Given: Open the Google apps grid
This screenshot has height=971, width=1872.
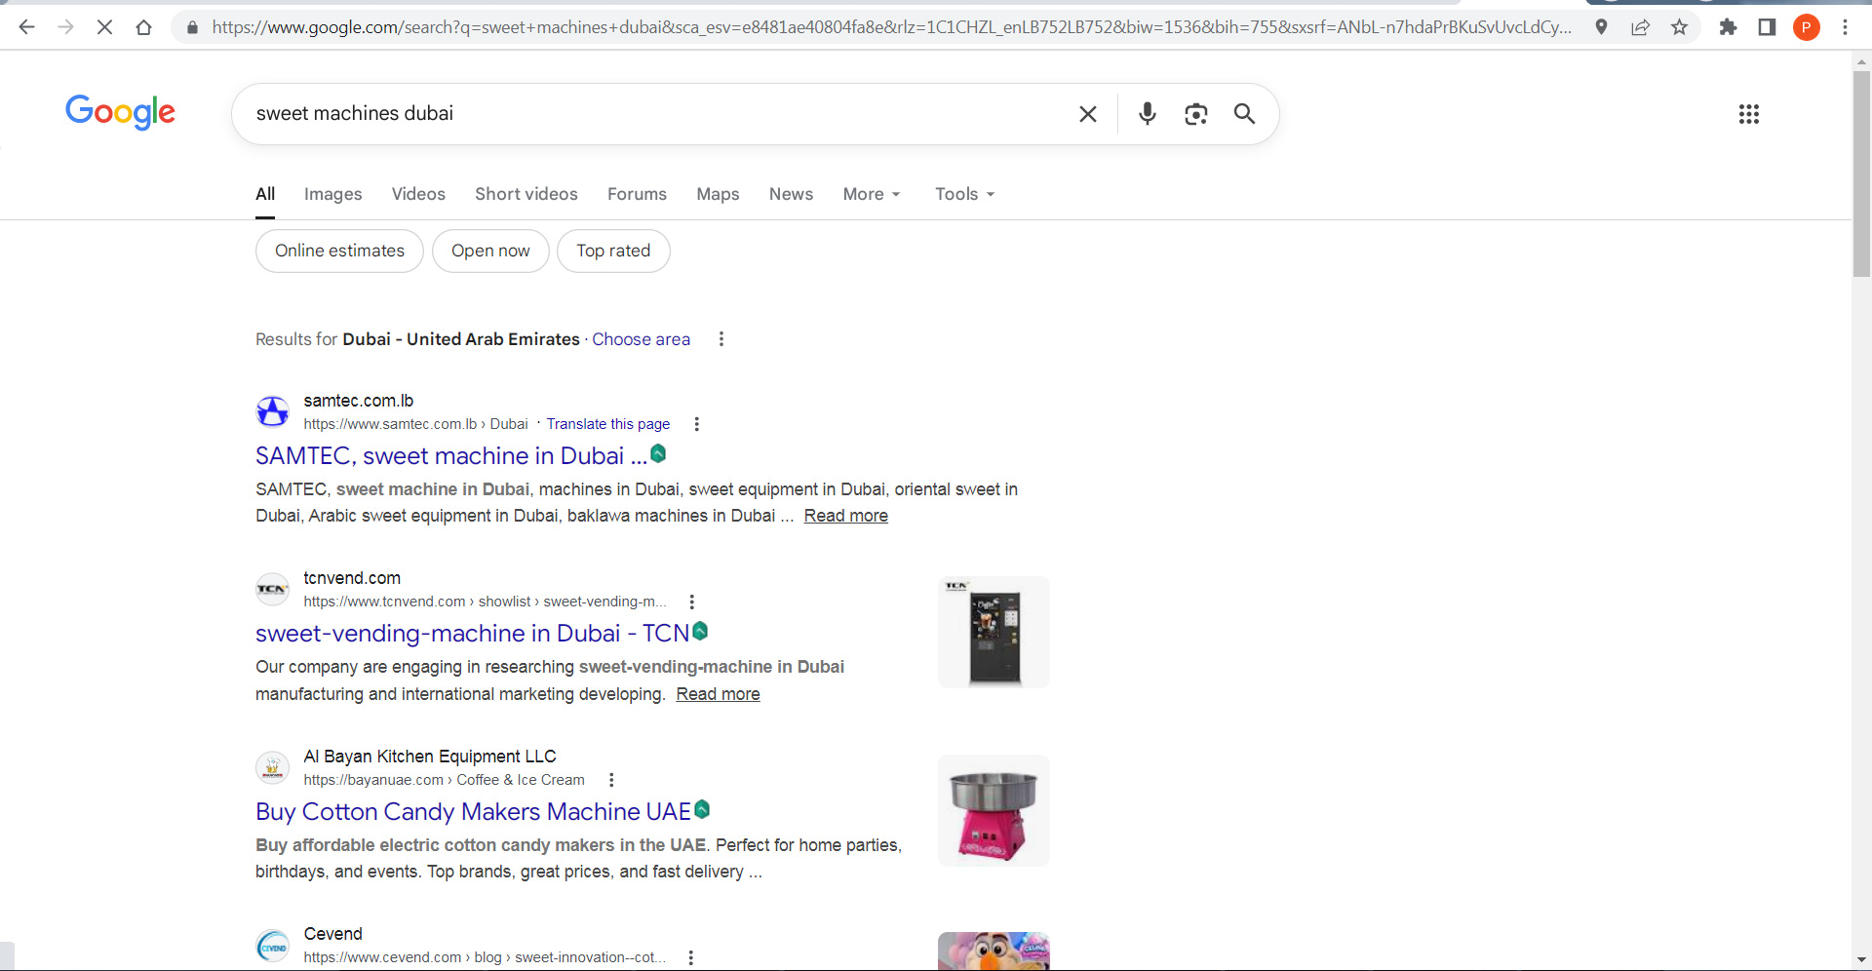Looking at the screenshot, I should pyautogui.click(x=1748, y=114).
